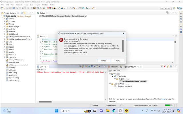Open the New icon dropdown arrow
Screen dimensions: 183x114
pyautogui.click(x=5, y=8)
